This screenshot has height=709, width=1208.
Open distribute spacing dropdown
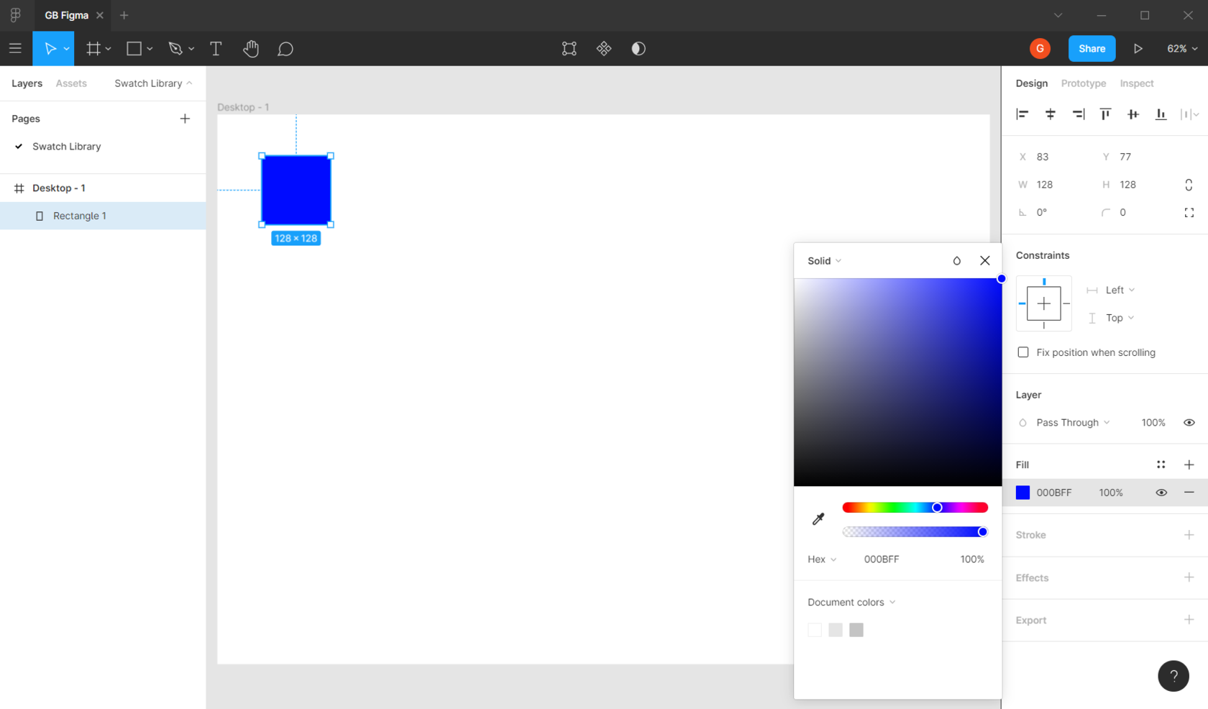tap(1190, 114)
